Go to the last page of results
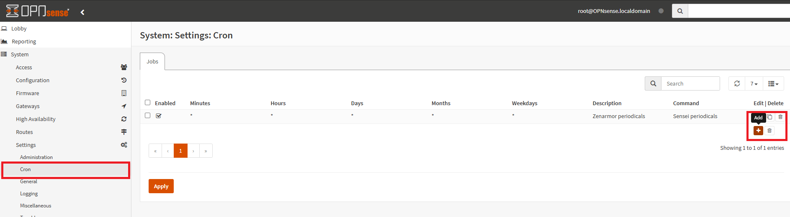790x217 pixels. pos(206,151)
